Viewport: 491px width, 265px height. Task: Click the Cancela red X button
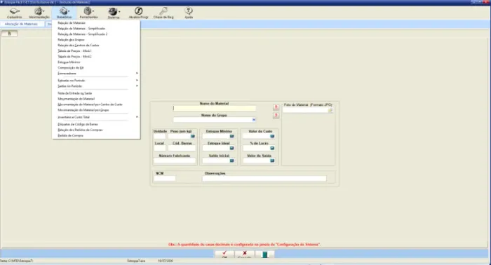tap(245, 254)
